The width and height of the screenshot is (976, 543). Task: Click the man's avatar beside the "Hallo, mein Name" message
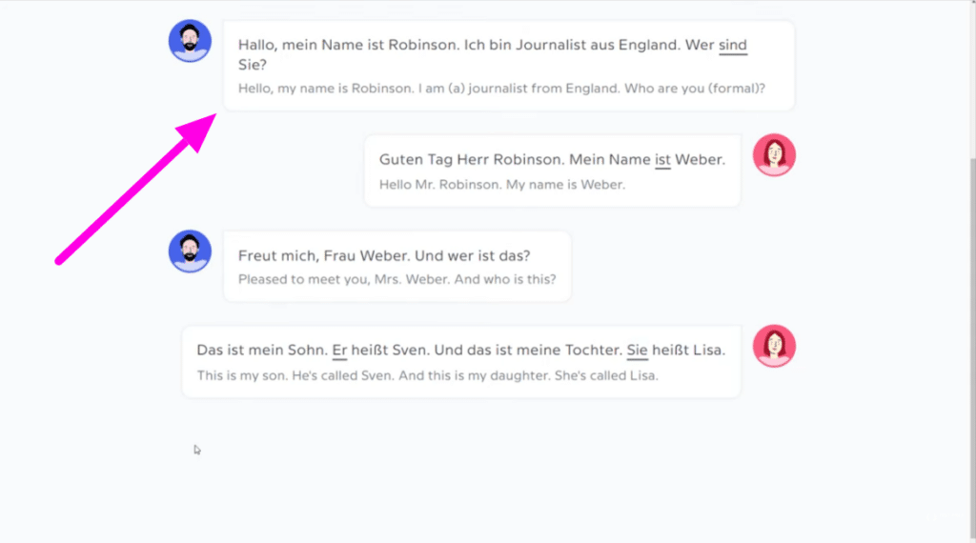pos(190,41)
